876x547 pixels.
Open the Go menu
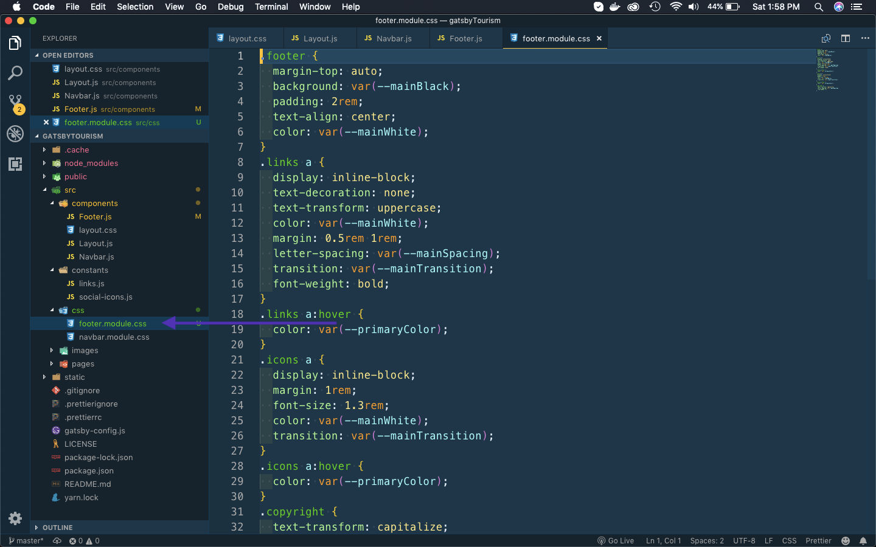pyautogui.click(x=201, y=7)
